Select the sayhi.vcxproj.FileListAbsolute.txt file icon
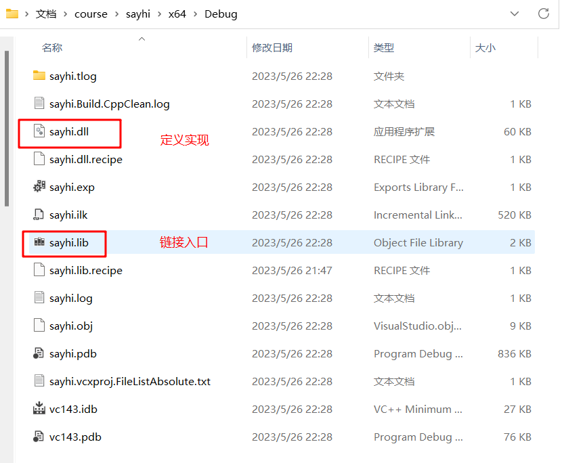 click(39, 380)
